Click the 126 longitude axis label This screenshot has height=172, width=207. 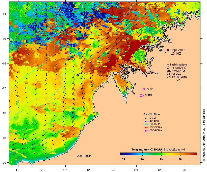click(184, 170)
